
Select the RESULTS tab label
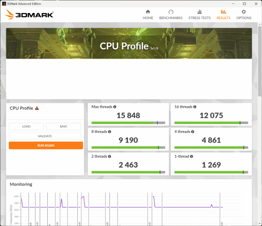tap(224, 18)
